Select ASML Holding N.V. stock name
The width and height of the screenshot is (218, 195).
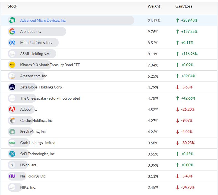(x=35, y=54)
